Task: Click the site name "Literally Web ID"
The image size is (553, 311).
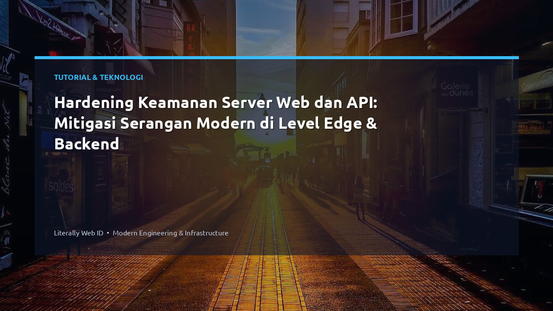Action: [x=79, y=233]
